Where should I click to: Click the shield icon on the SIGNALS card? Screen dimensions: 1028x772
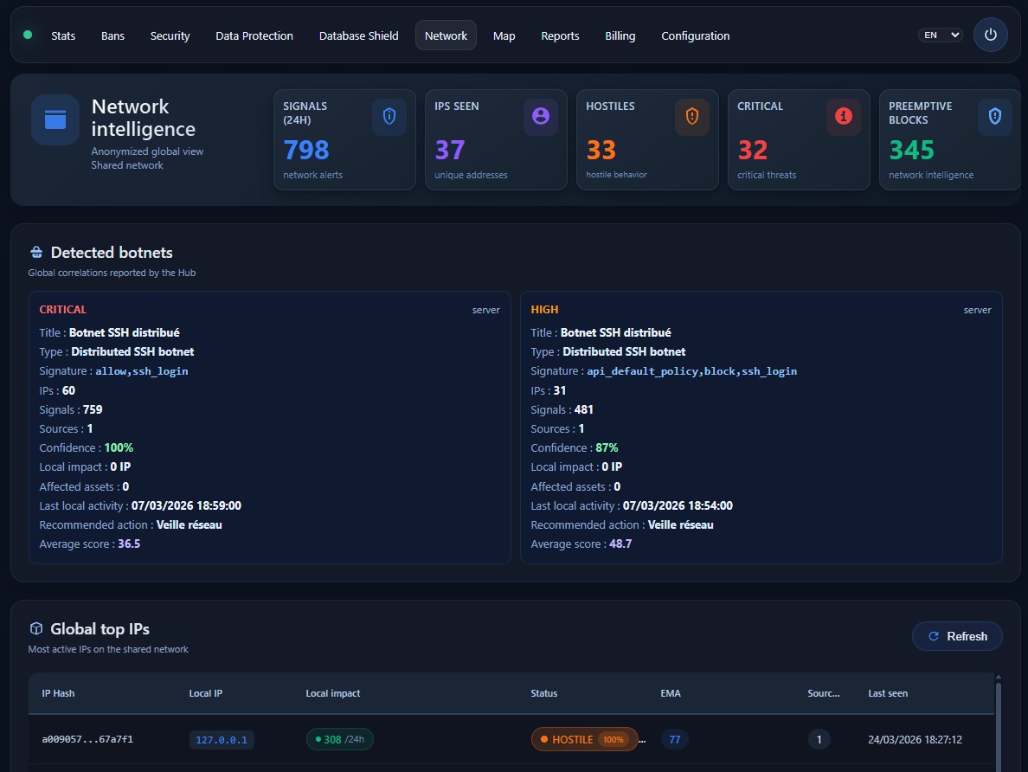click(389, 116)
